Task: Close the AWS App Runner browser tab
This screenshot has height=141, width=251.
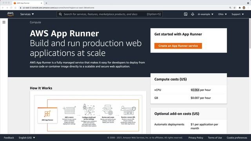Action: 41,3
